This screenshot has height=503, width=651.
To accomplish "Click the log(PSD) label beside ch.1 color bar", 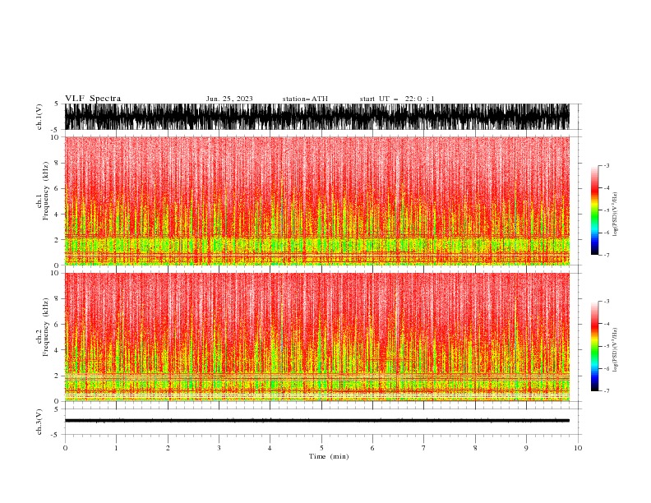I will click(x=615, y=215).
